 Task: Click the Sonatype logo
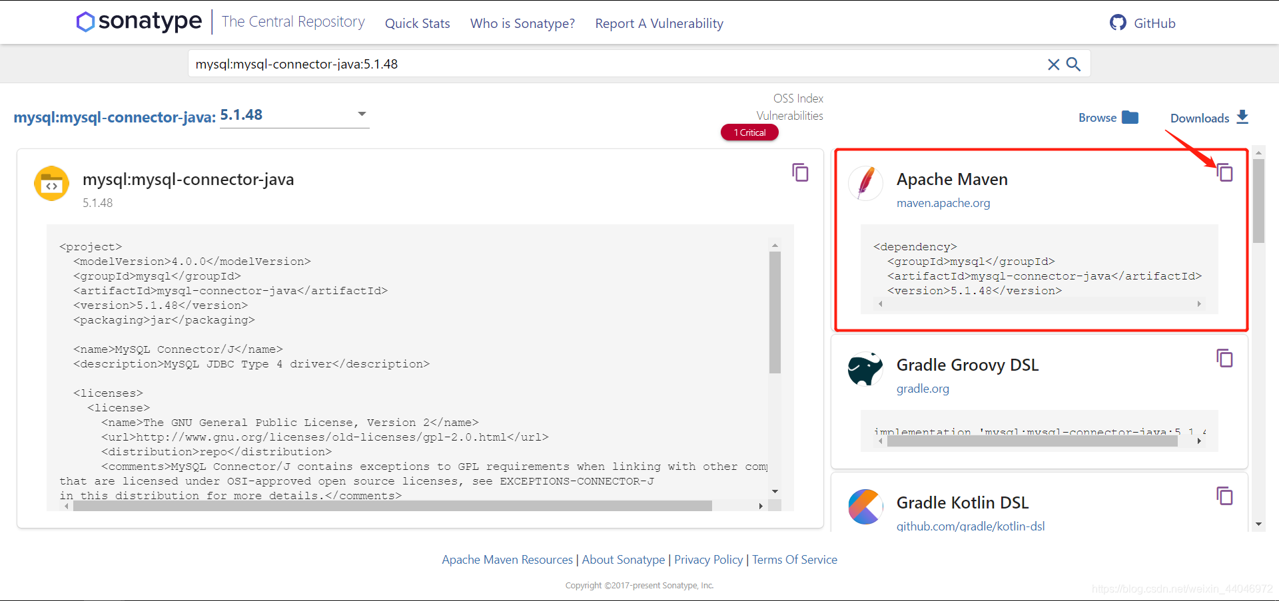[x=139, y=21]
